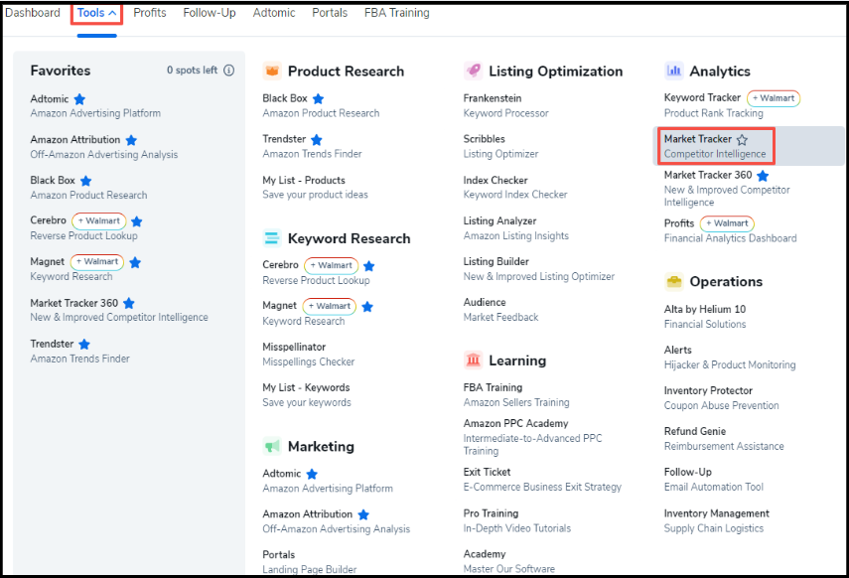The width and height of the screenshot is (849, 578).
Task: Open Refund Genie reimbursement tool
Action: pos(696,432)
